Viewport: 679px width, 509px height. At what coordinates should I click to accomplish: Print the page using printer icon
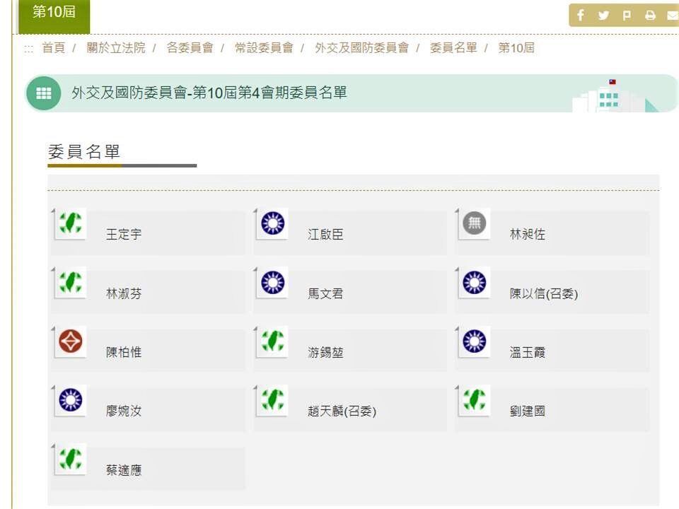tap(650, 16)
